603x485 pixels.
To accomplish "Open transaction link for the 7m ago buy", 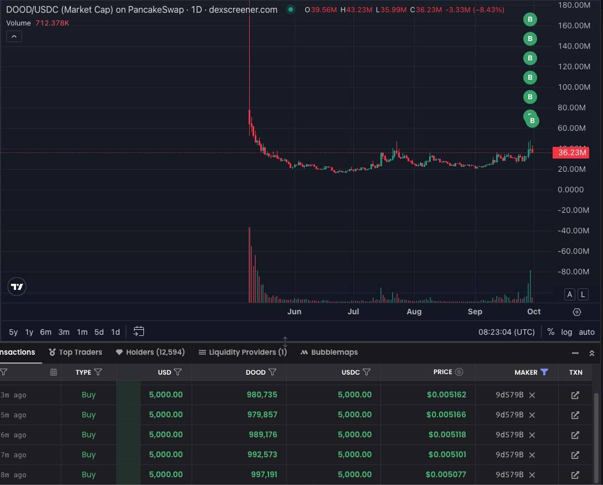I will coord(575,455).
